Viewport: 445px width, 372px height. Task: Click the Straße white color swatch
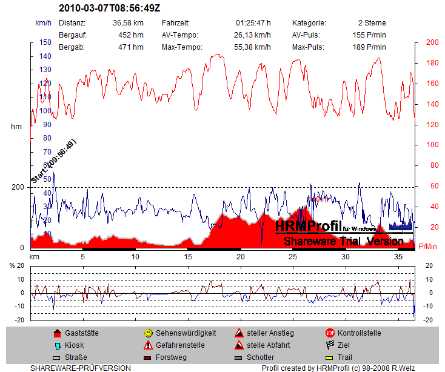pyautogui.click(x=57, y=357)
